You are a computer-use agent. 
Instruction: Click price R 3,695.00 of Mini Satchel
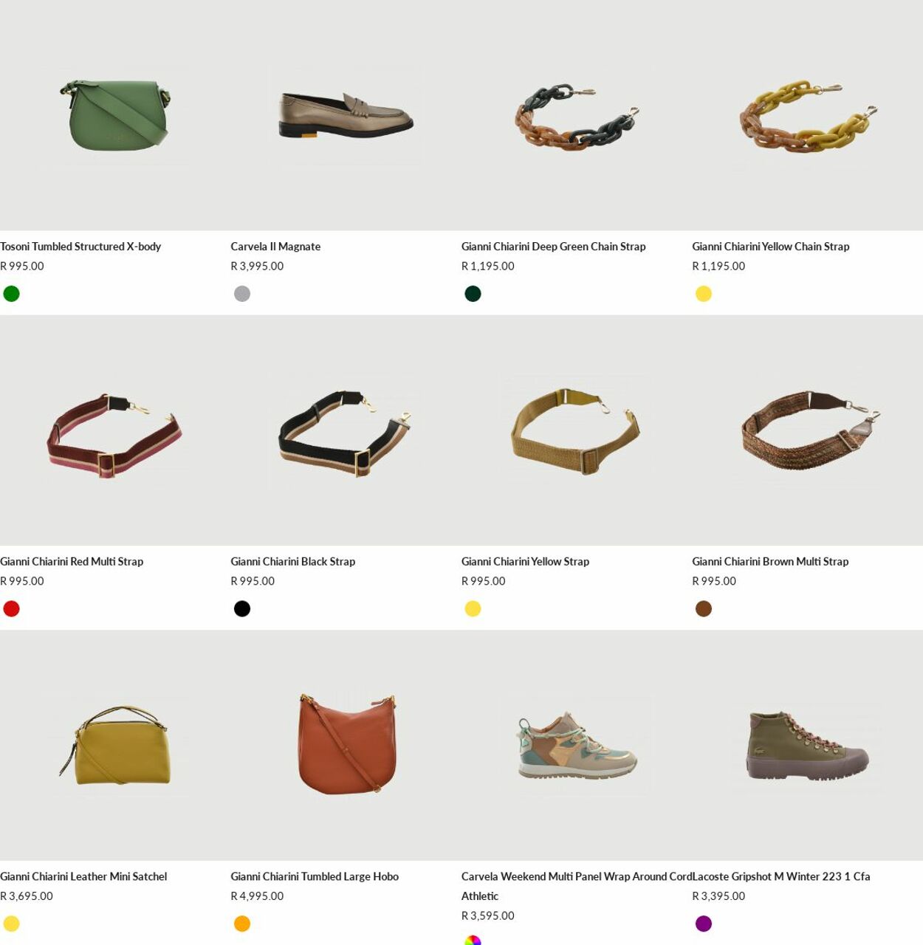tap(27, 896)
